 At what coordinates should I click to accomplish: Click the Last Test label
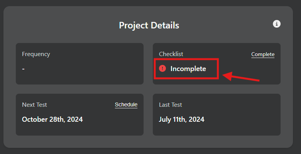pyautogui.click(x=171, y=105)
